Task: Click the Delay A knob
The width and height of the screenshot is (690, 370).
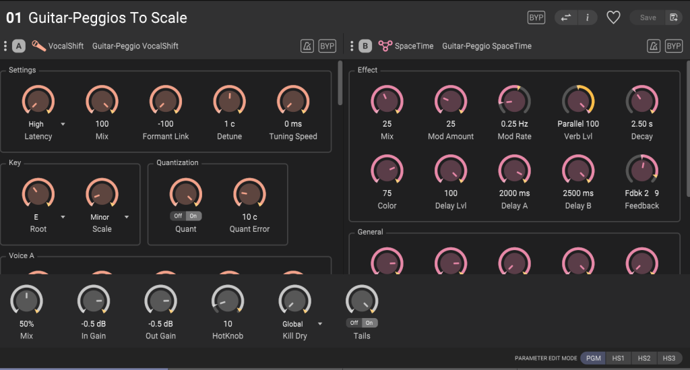Action: tap(514, 171)
